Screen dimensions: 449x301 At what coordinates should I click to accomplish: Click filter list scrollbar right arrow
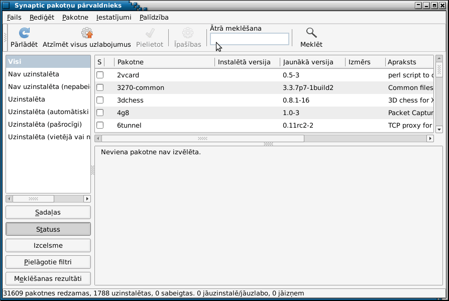(x=87, y=199)
